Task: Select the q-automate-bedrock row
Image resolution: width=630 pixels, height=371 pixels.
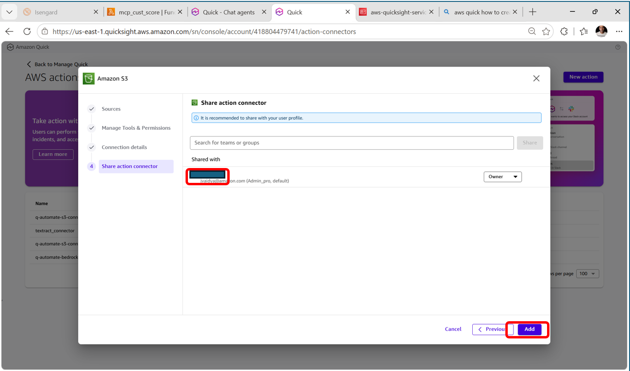Action: pyautogui.click(x=57, y=257)
